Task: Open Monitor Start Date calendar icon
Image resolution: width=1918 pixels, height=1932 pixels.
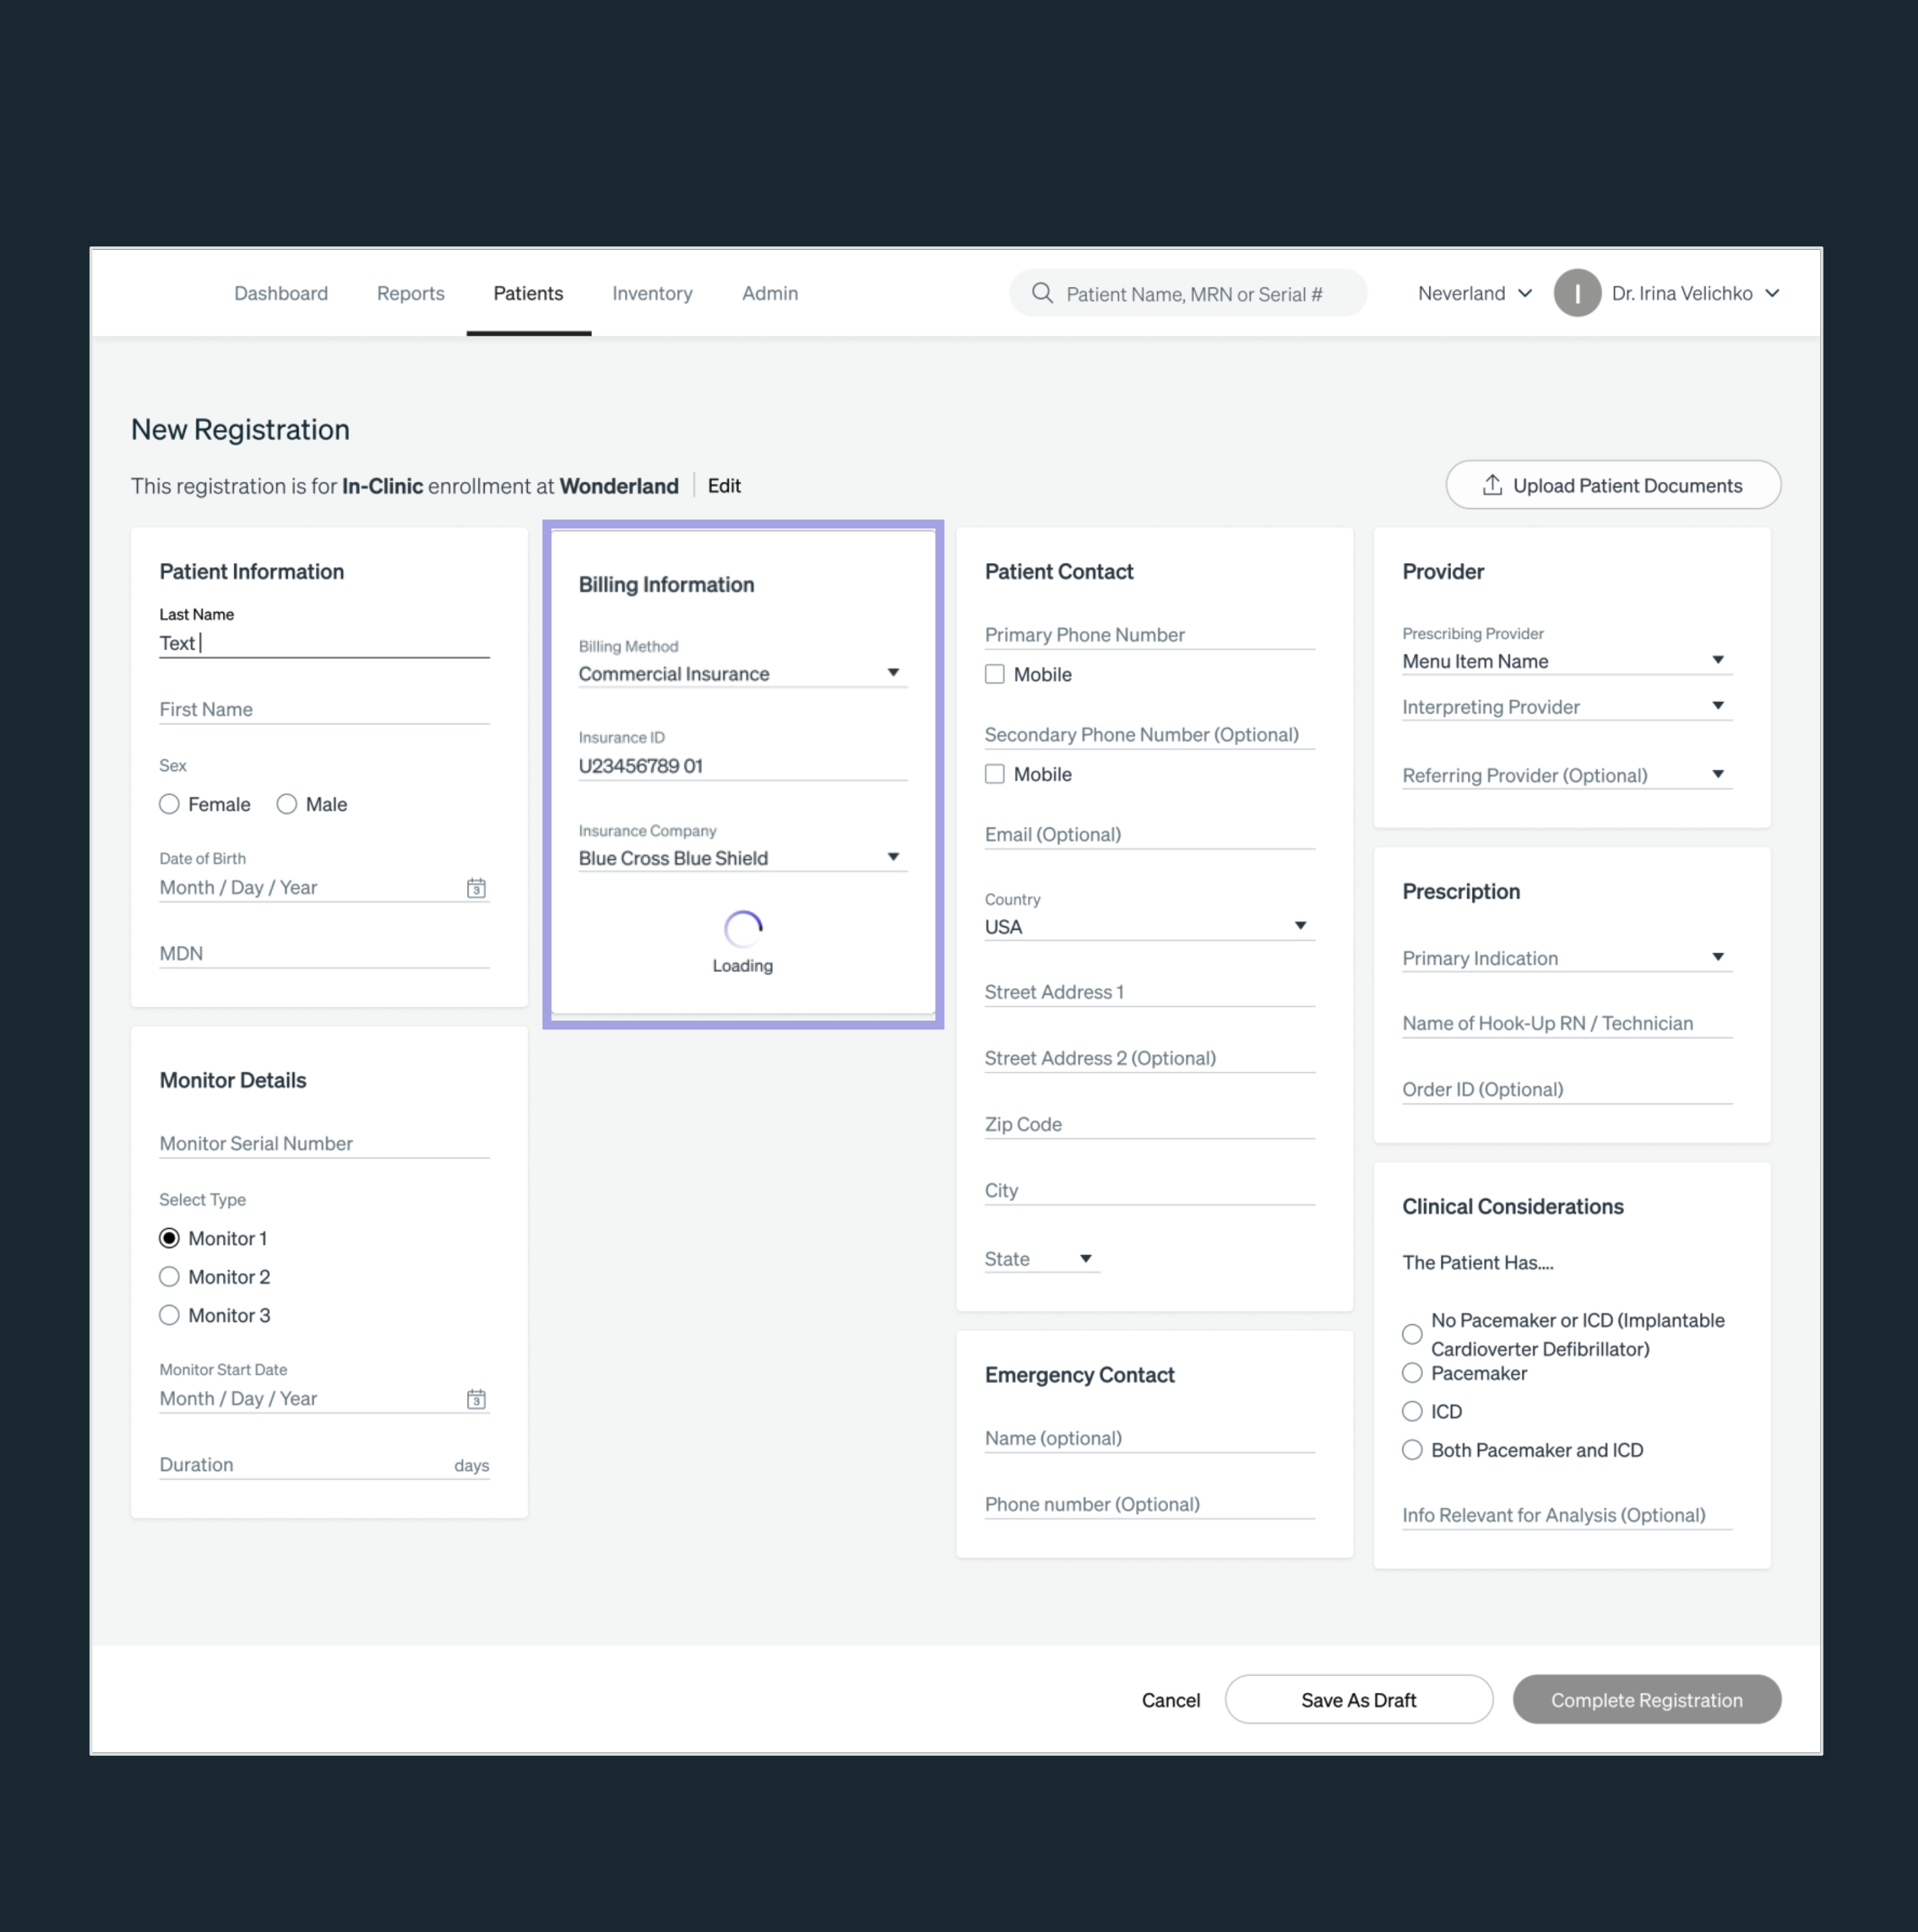Action: (476, 1399)
